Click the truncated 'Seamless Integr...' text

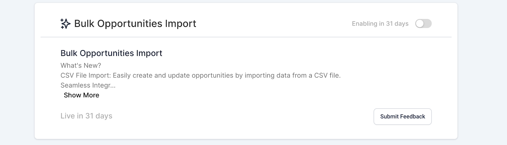pos(88,85)
